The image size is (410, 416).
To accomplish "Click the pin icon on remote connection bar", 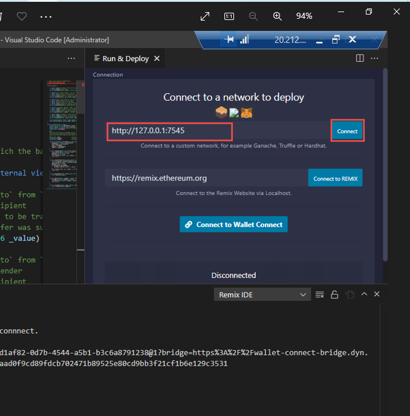I will (229, 39).
